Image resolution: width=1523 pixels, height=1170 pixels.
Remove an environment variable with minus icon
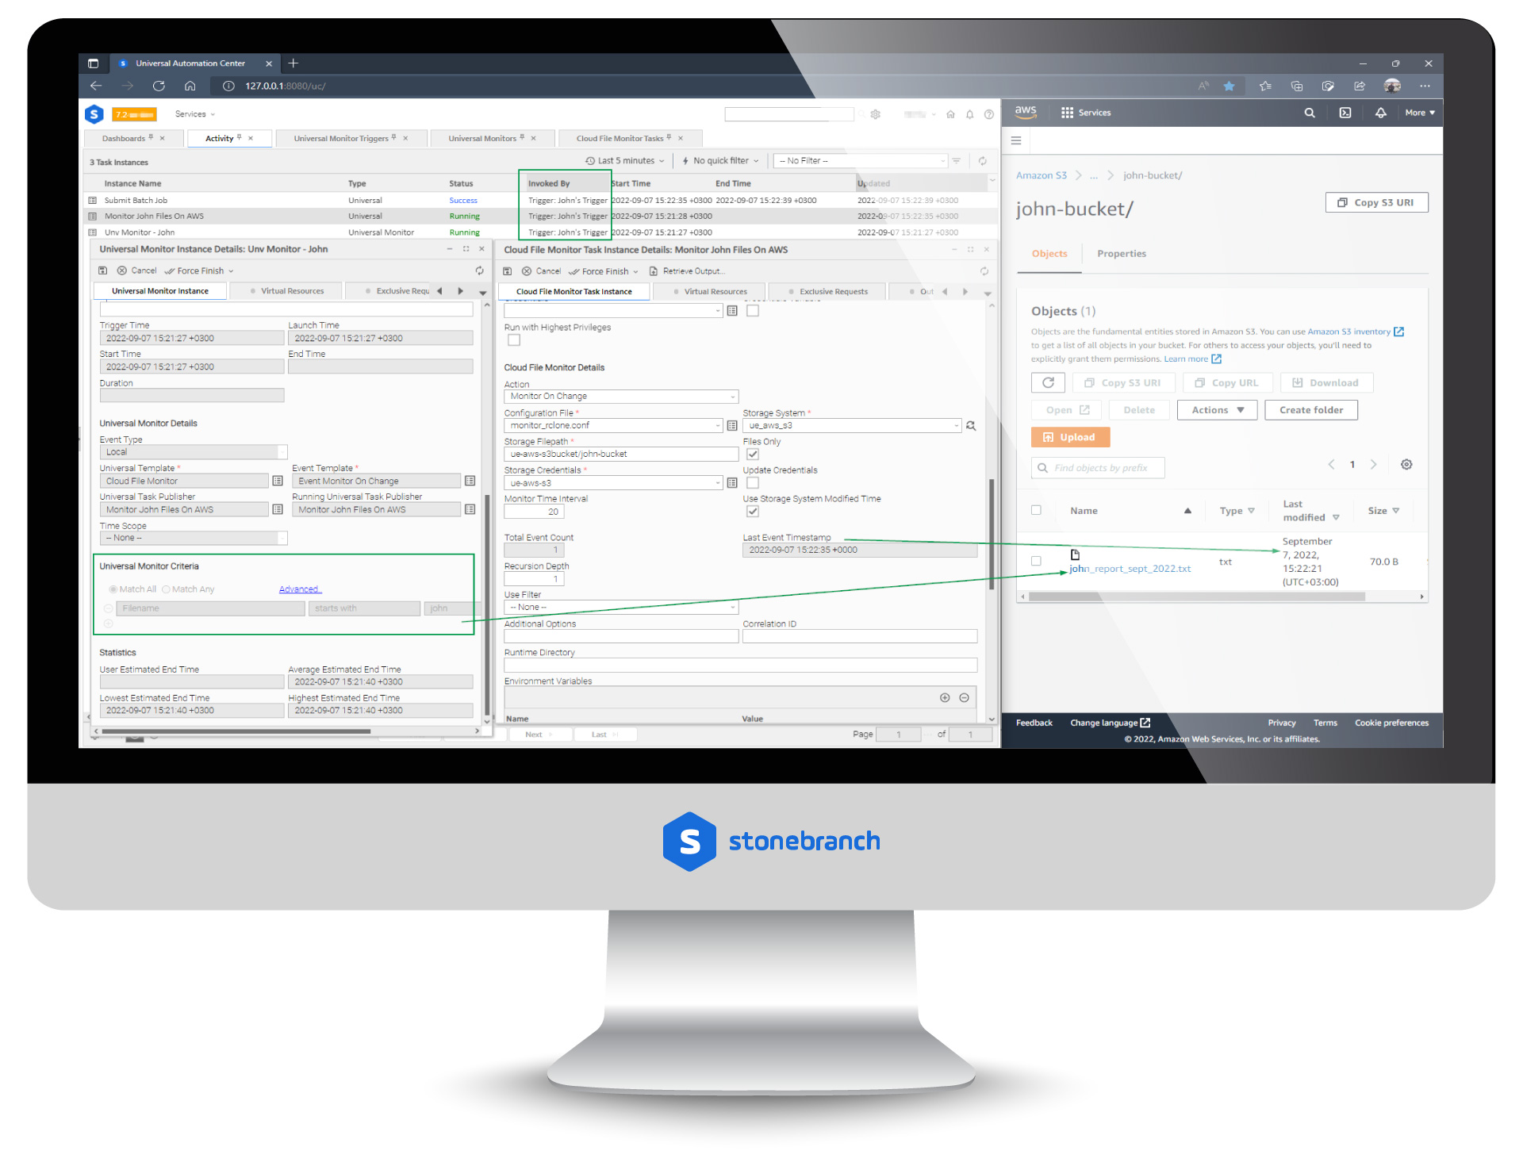(965, 698)
